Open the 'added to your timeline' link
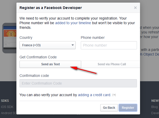The image size is (159, 118). (x=73, y=23)
